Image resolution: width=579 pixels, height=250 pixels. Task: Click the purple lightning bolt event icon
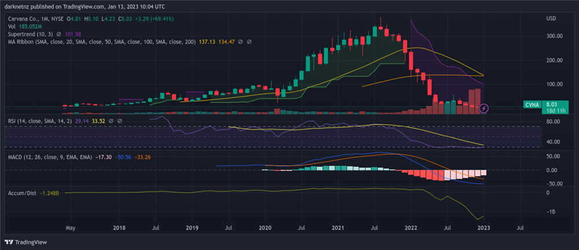484,108
